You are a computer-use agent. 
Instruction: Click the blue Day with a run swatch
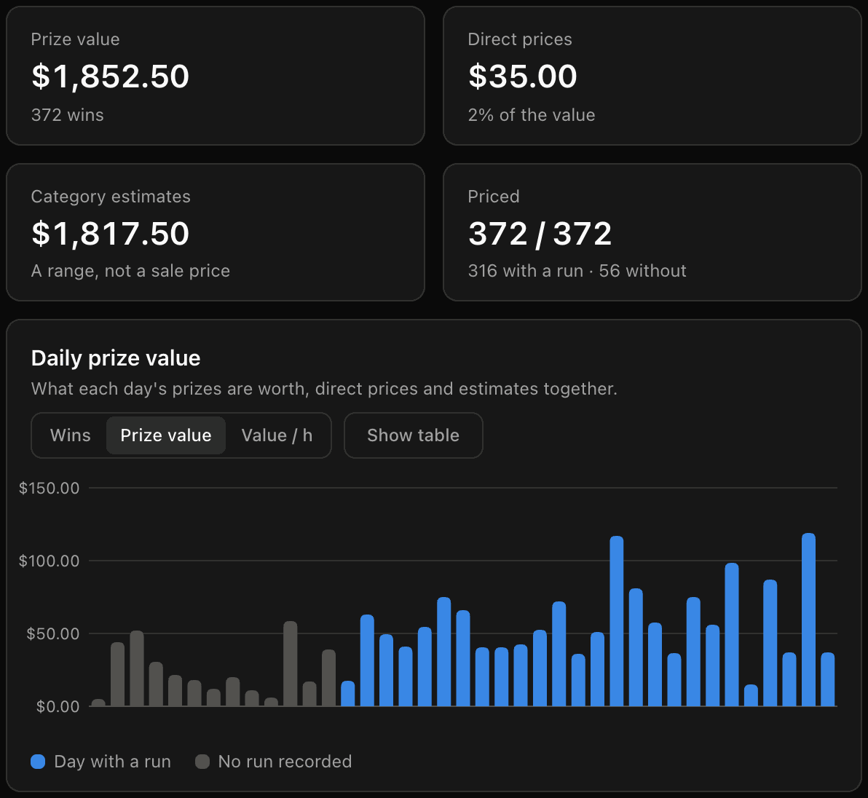[38, 762]
